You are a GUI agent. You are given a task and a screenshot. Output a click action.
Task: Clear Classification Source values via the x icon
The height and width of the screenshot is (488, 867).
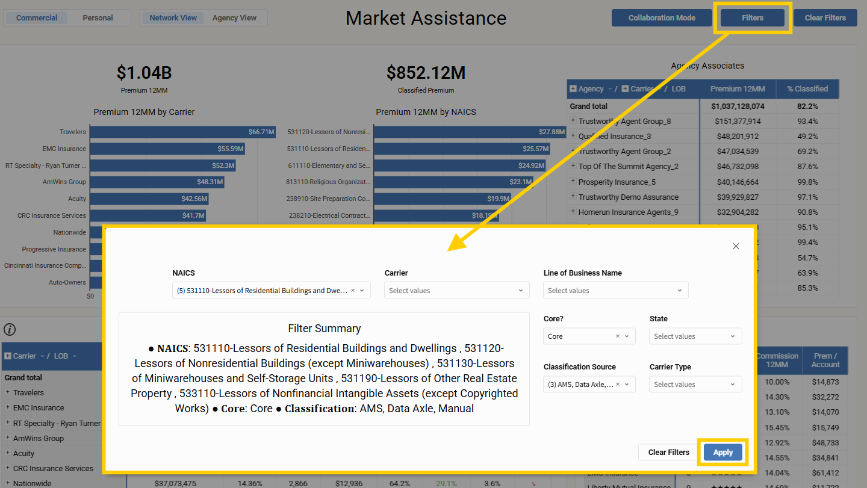pyautogui.click(x=617, y=385)
